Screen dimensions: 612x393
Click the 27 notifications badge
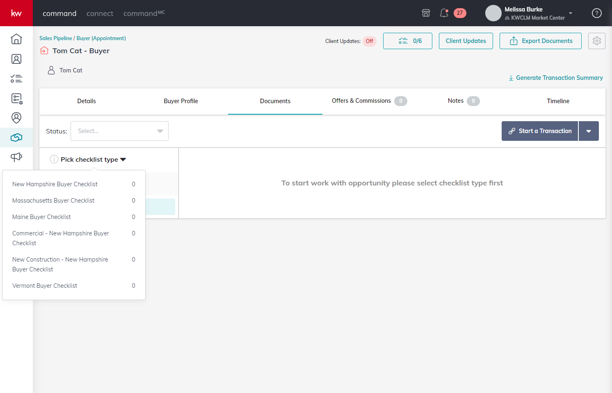tap(460, 13)
